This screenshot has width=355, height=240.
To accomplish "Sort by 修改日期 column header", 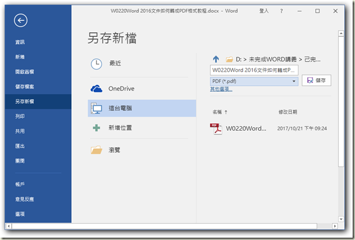I will 288,112.
